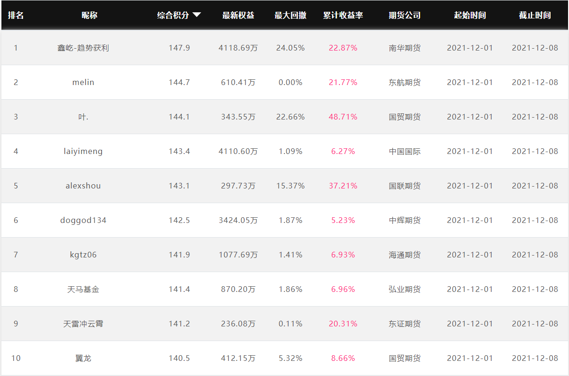
Task: Click equity value 1077.69万
Action: click(238, 255)
